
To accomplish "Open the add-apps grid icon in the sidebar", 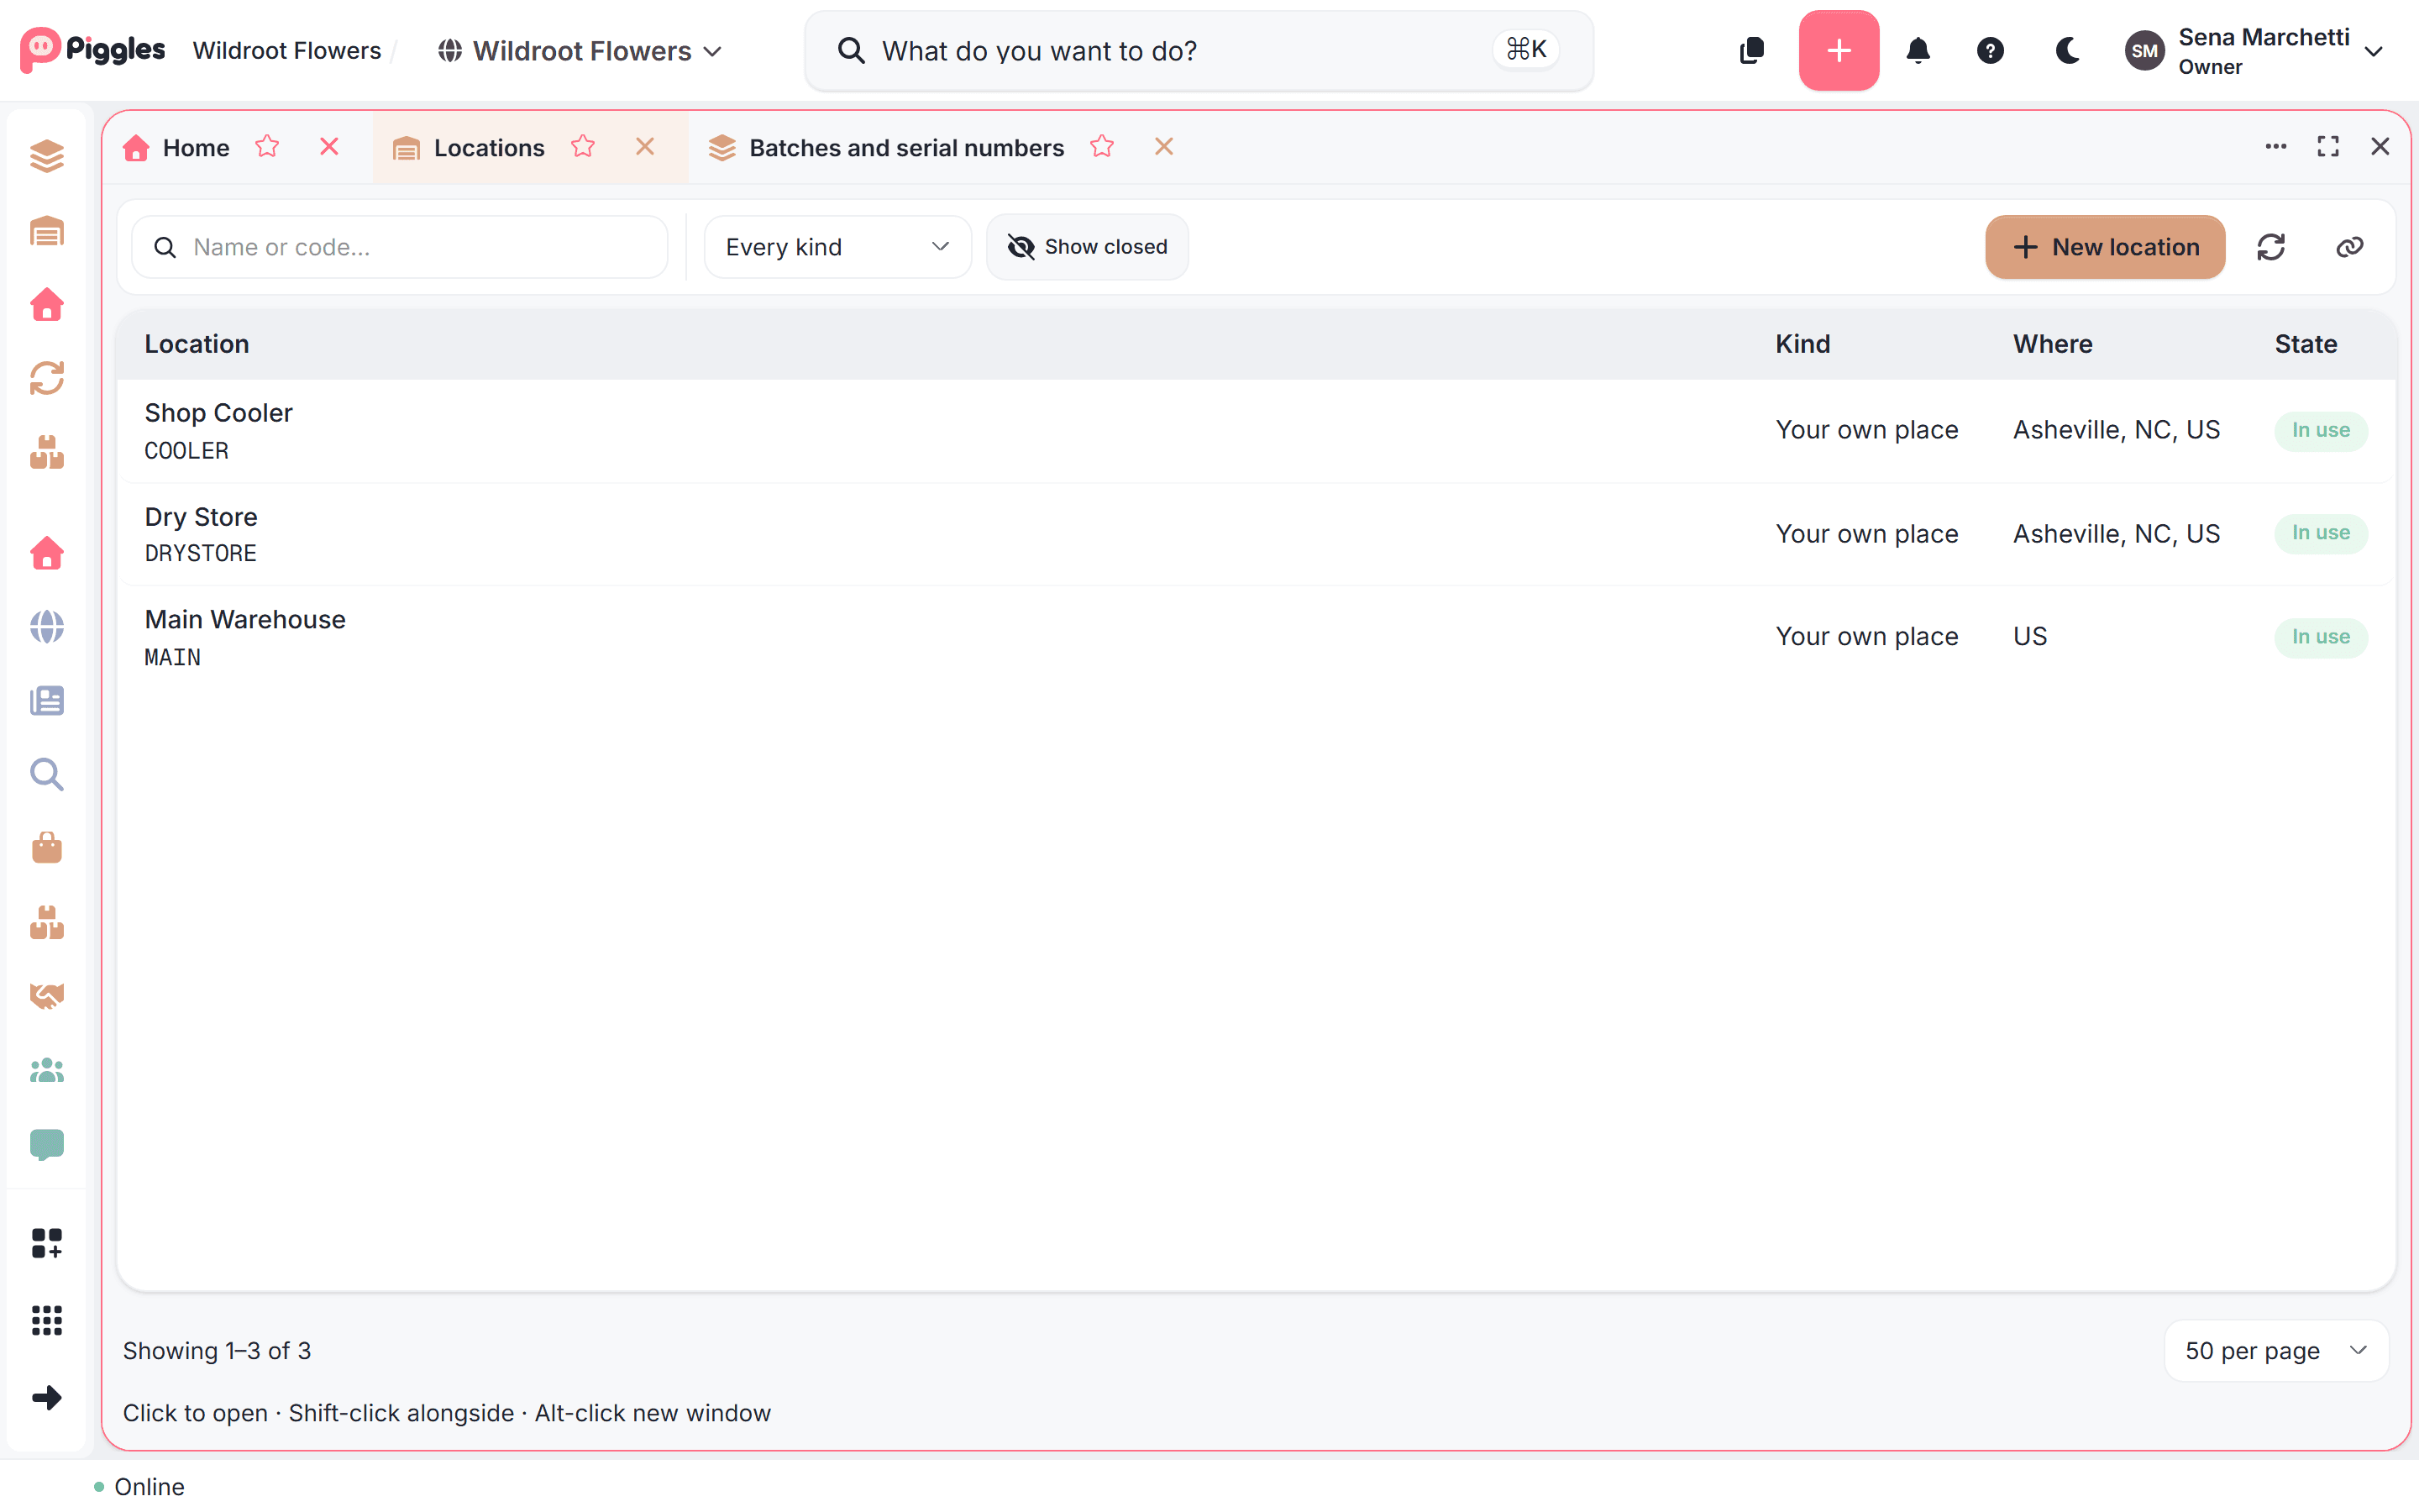I will coord(47,1243).
